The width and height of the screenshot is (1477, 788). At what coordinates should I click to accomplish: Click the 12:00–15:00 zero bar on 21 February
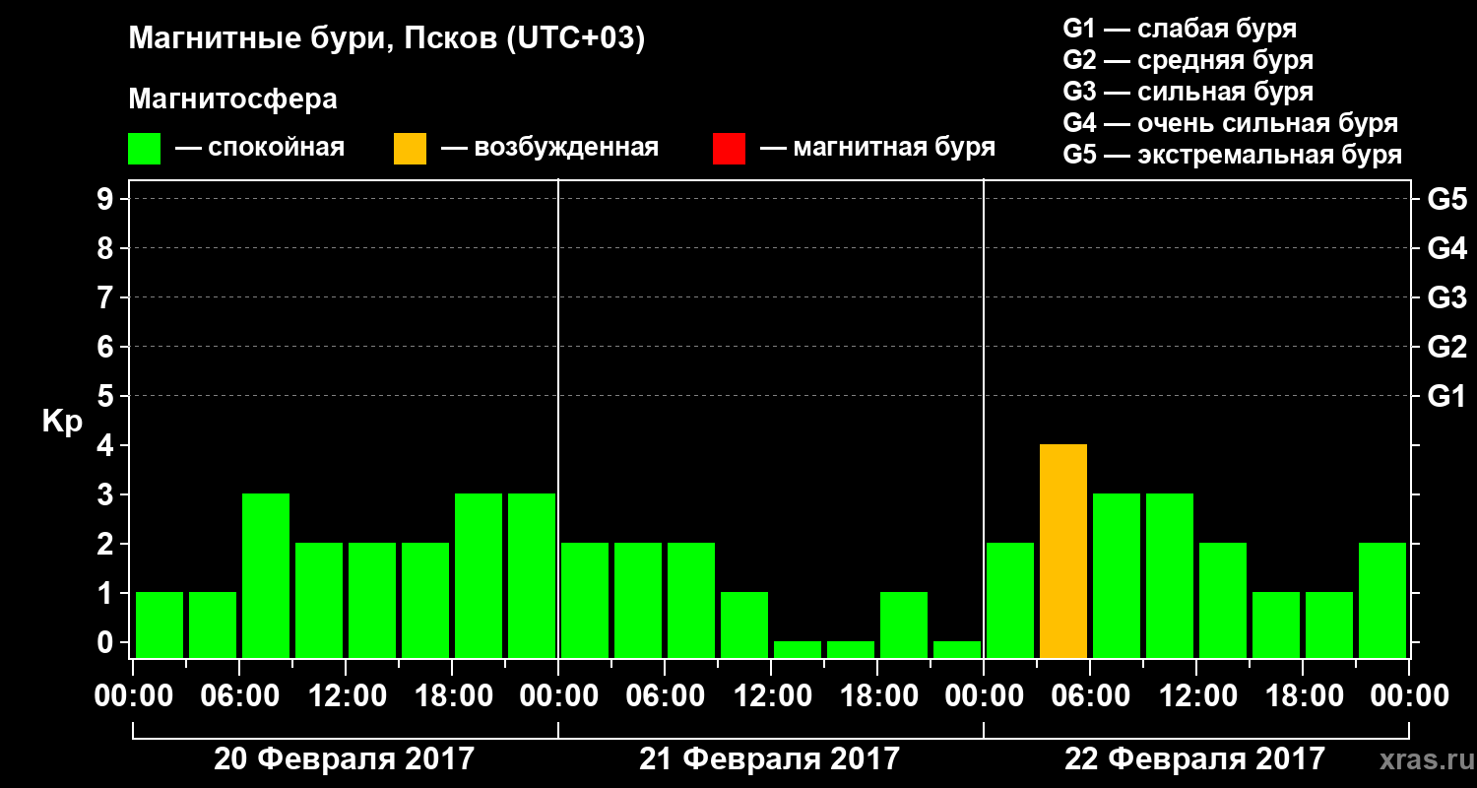(x=798, y=649)
